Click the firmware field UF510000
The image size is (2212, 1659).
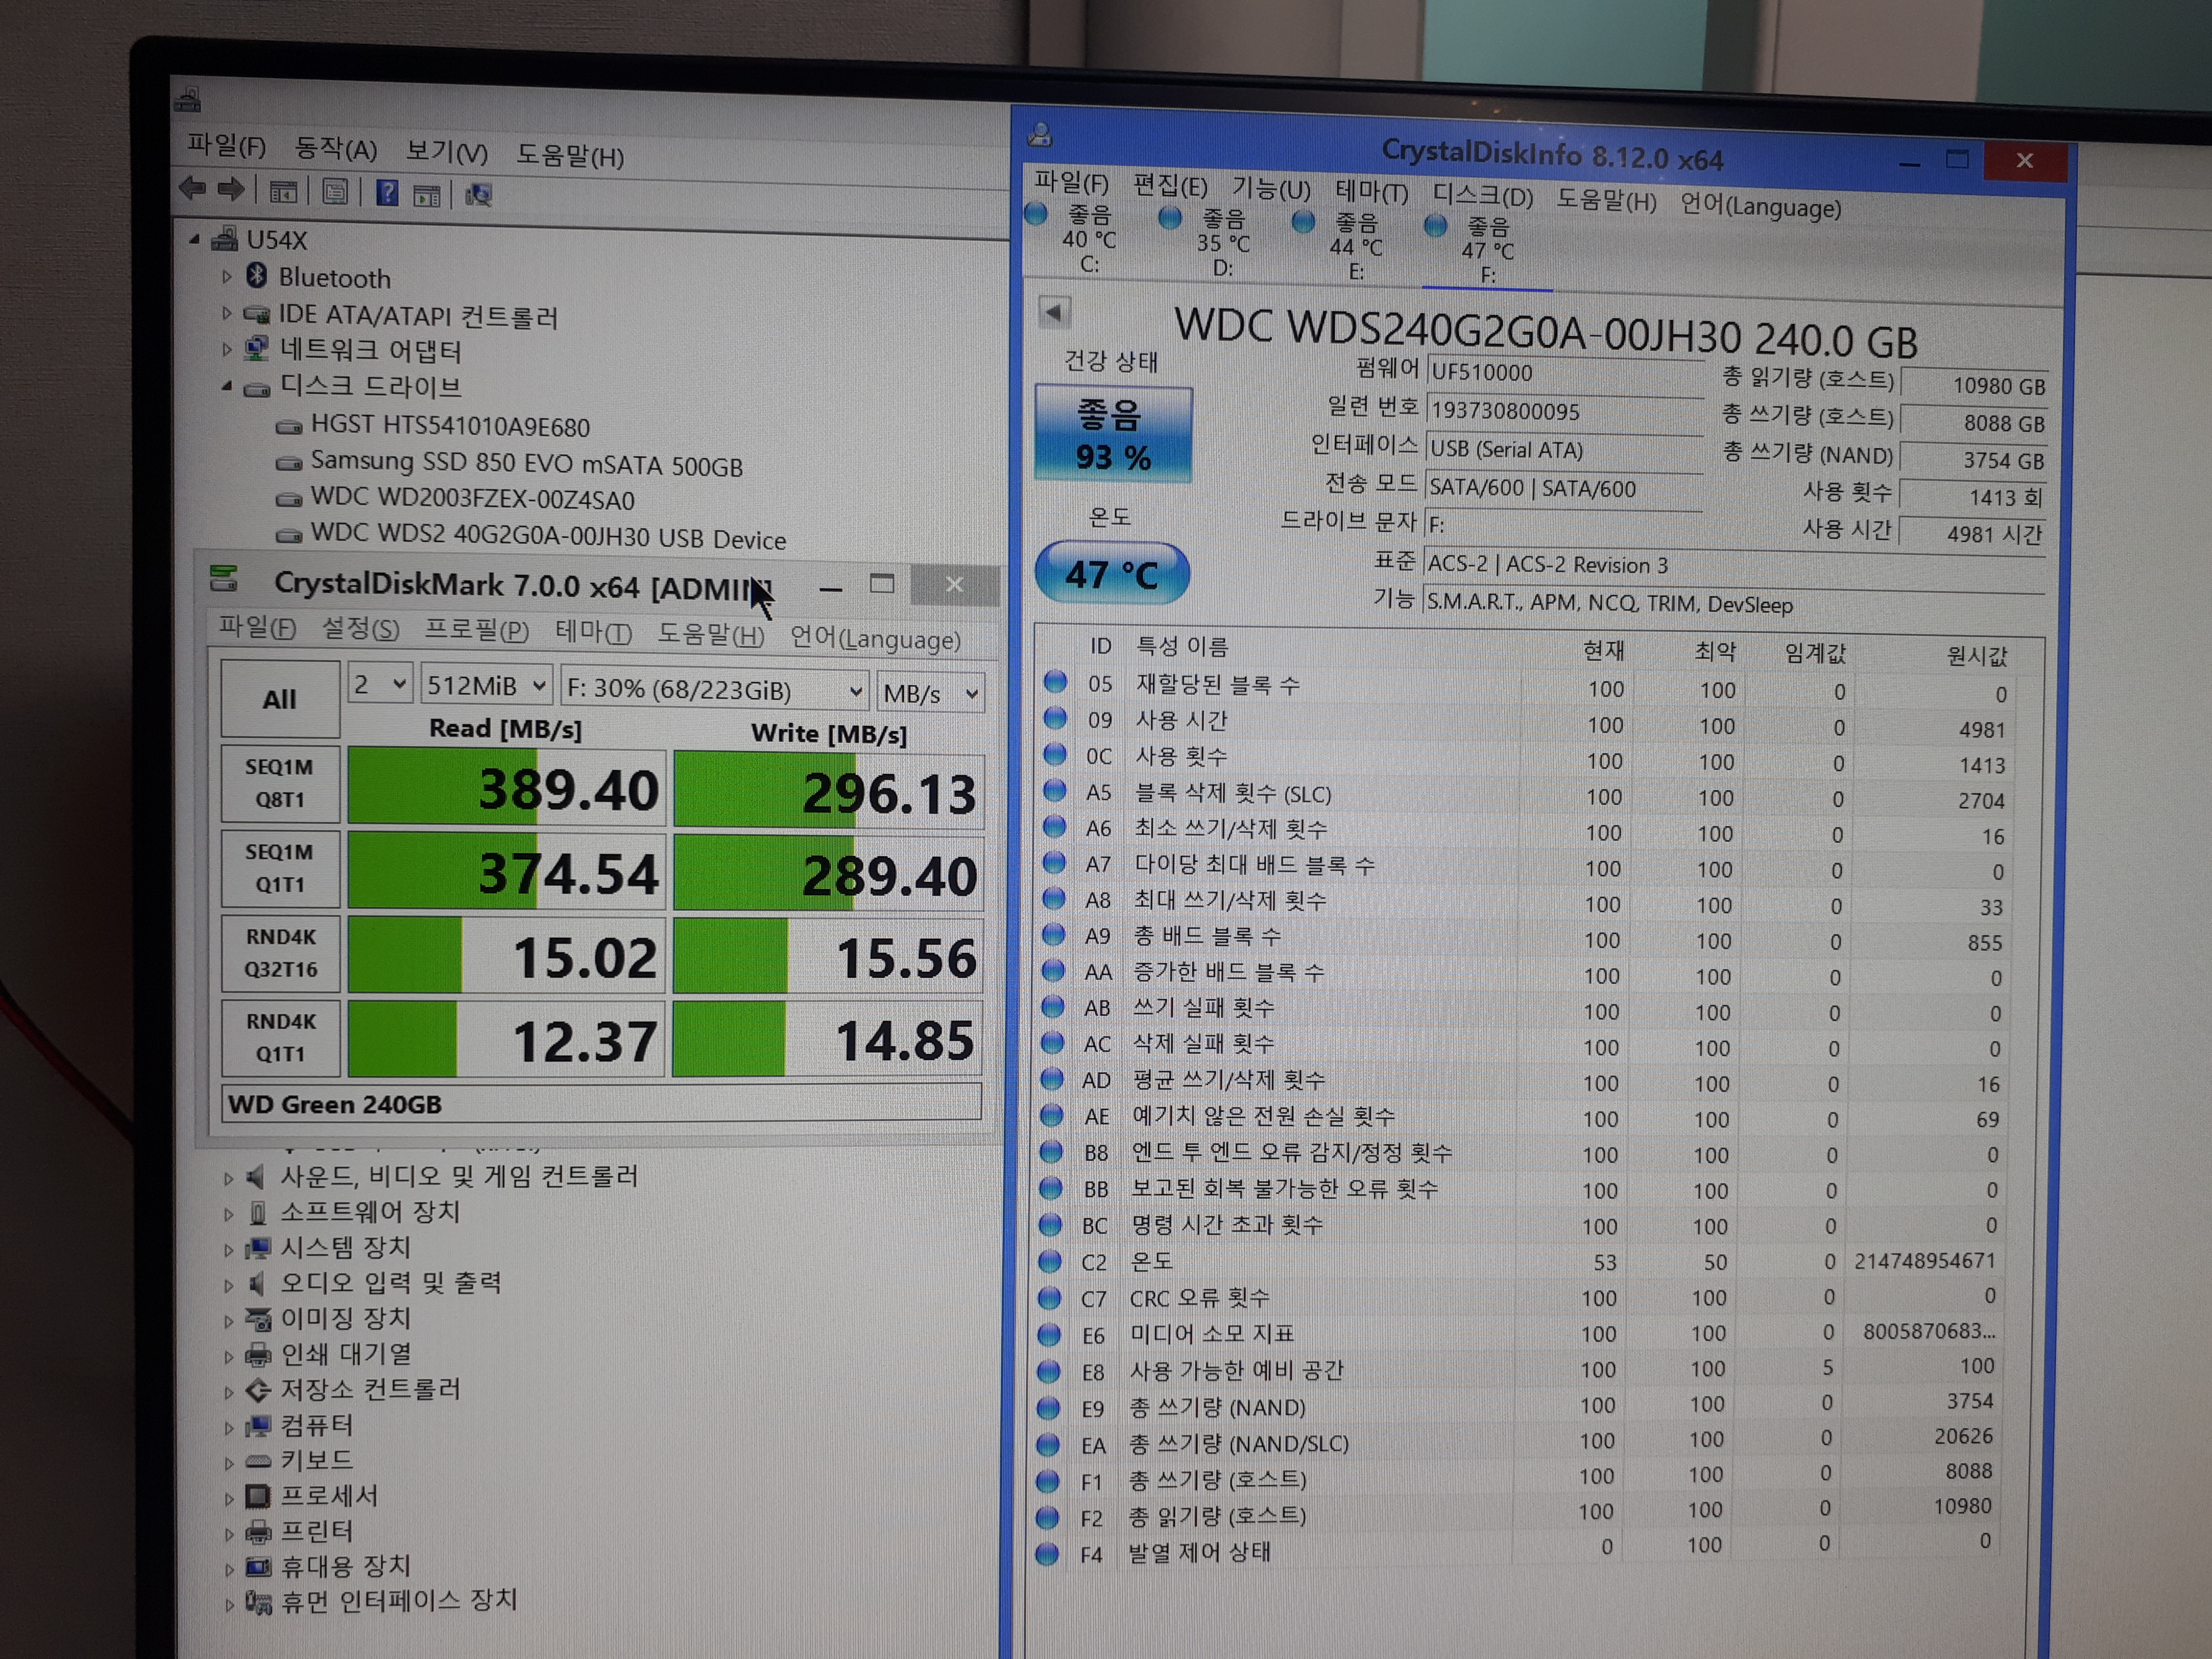point(1565,373)
